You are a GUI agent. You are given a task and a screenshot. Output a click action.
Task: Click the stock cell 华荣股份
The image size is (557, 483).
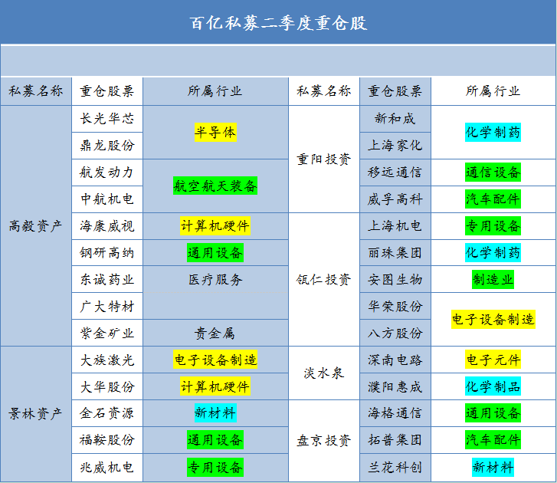[395, 307]
